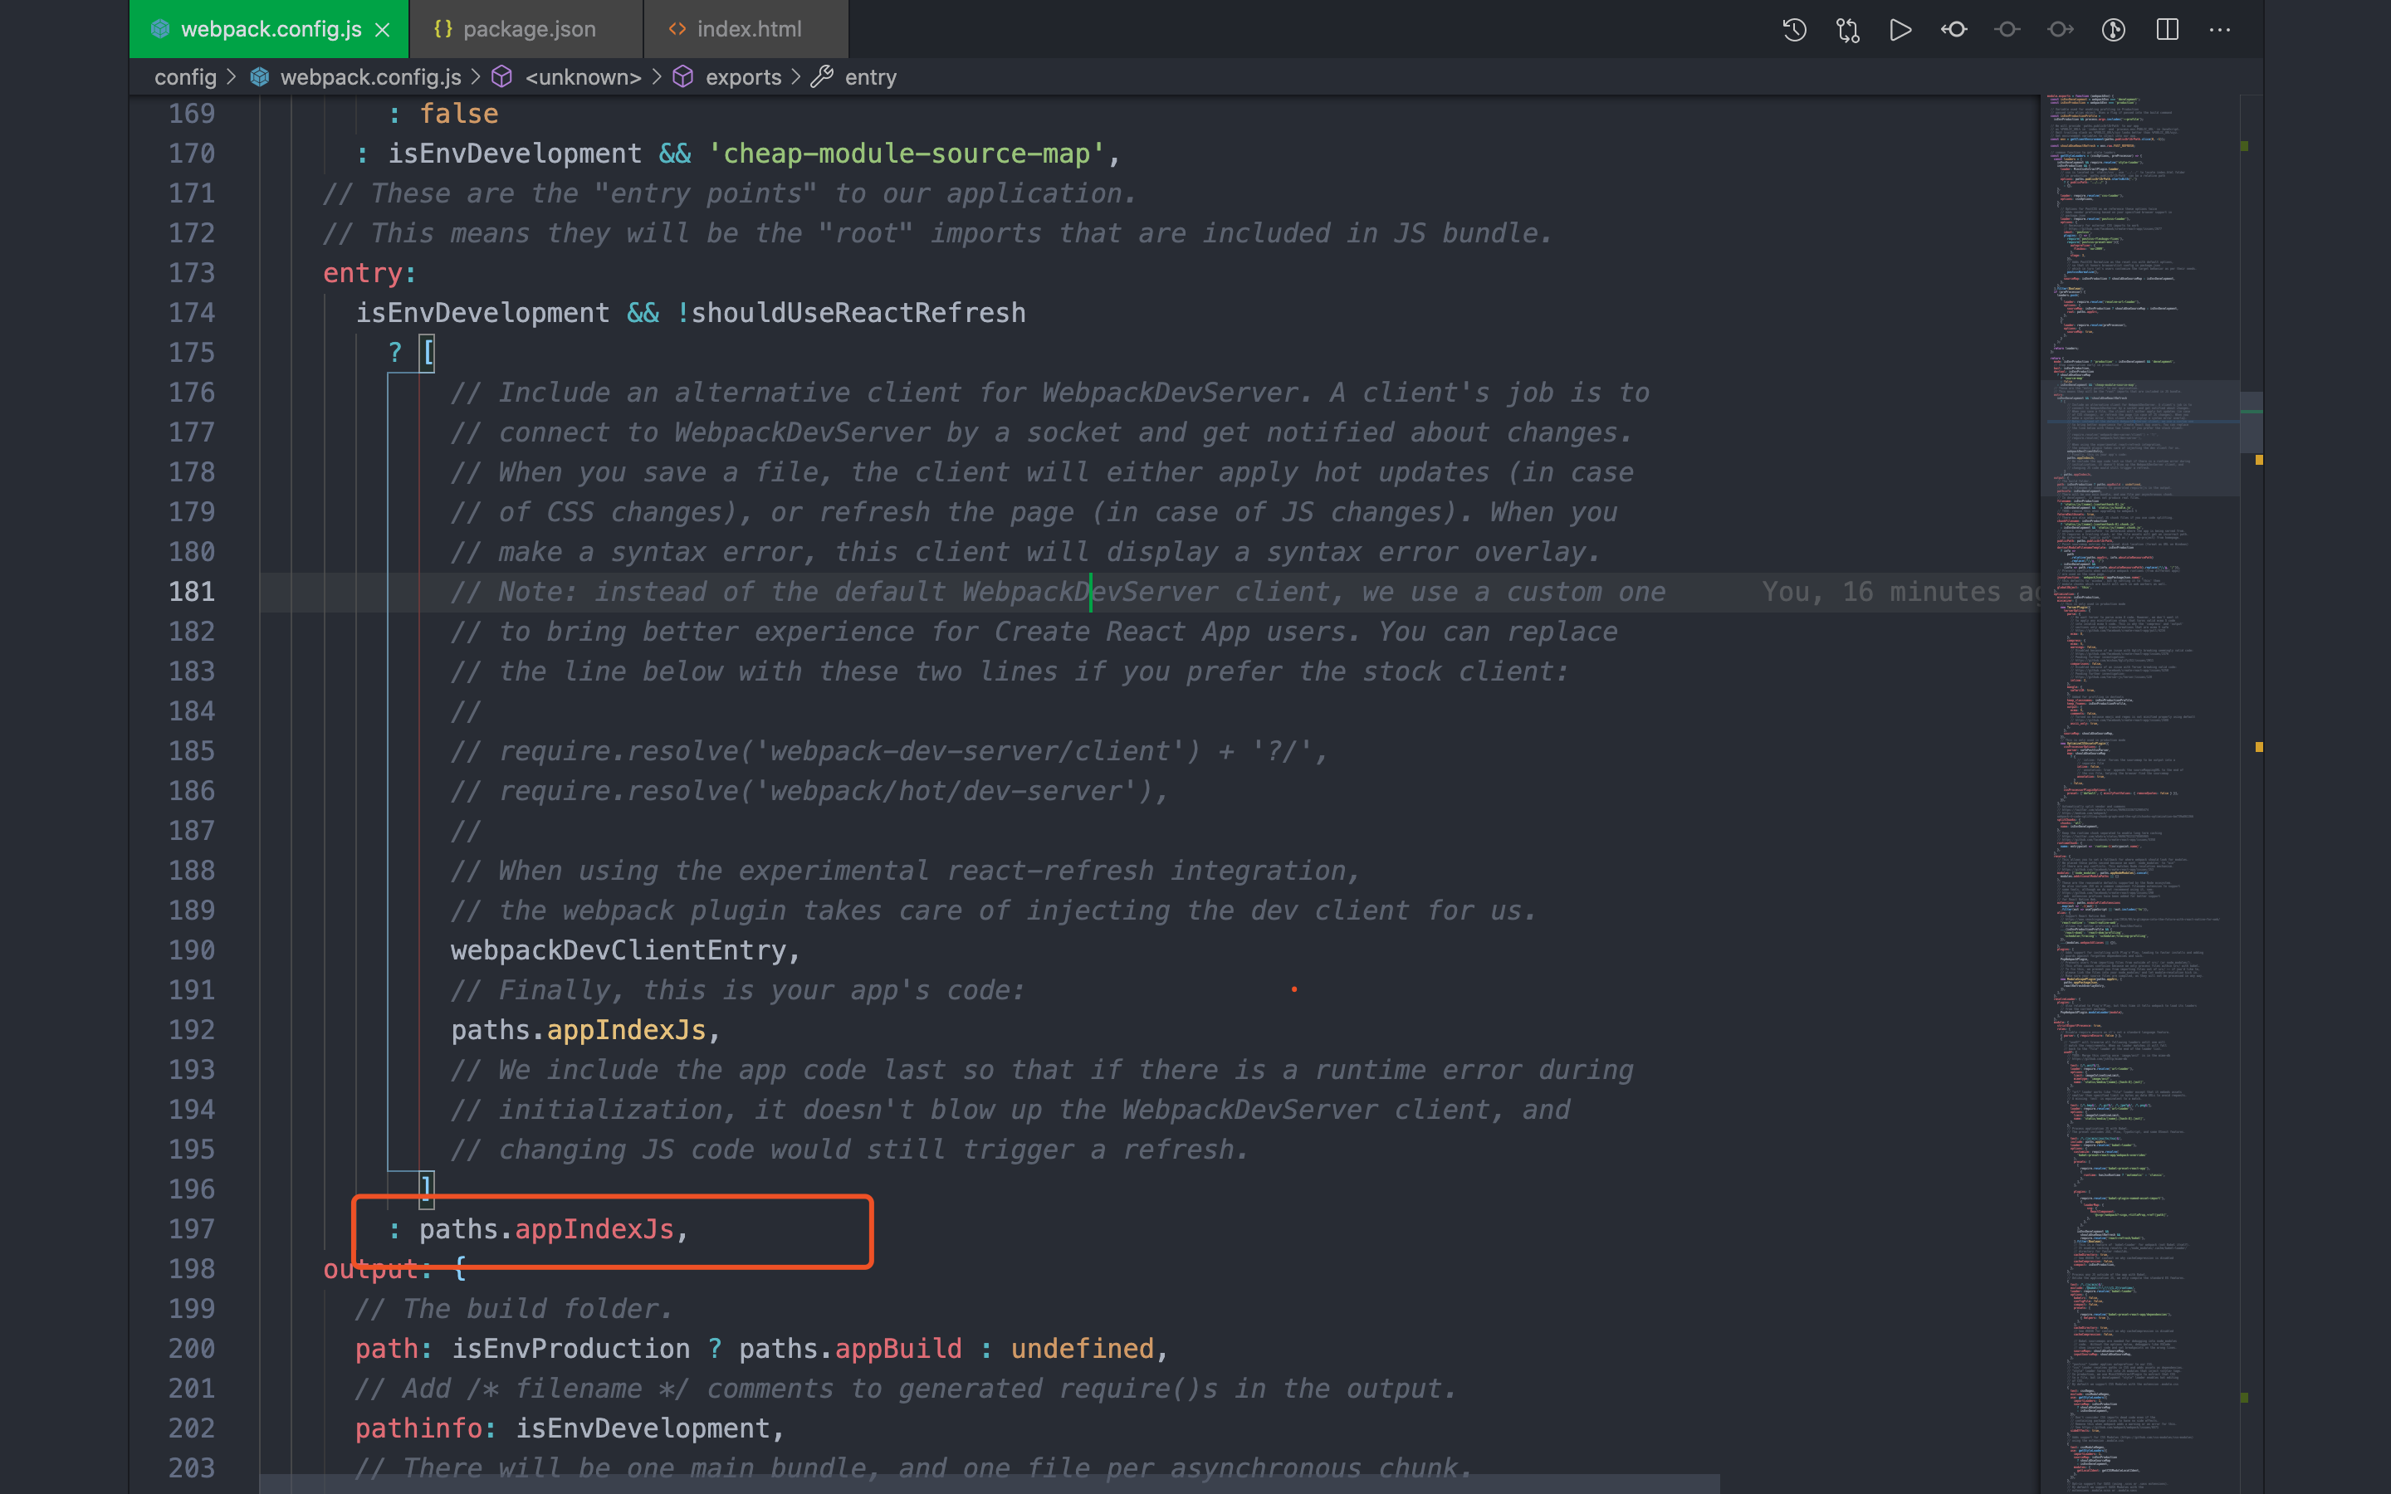Click the config breadcrumb folder
The image size is (2391, 1494).
click(x=185, y=77)
